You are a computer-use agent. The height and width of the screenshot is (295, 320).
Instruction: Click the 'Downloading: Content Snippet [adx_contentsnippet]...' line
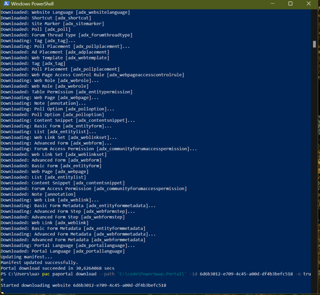(x=68, y=120)
